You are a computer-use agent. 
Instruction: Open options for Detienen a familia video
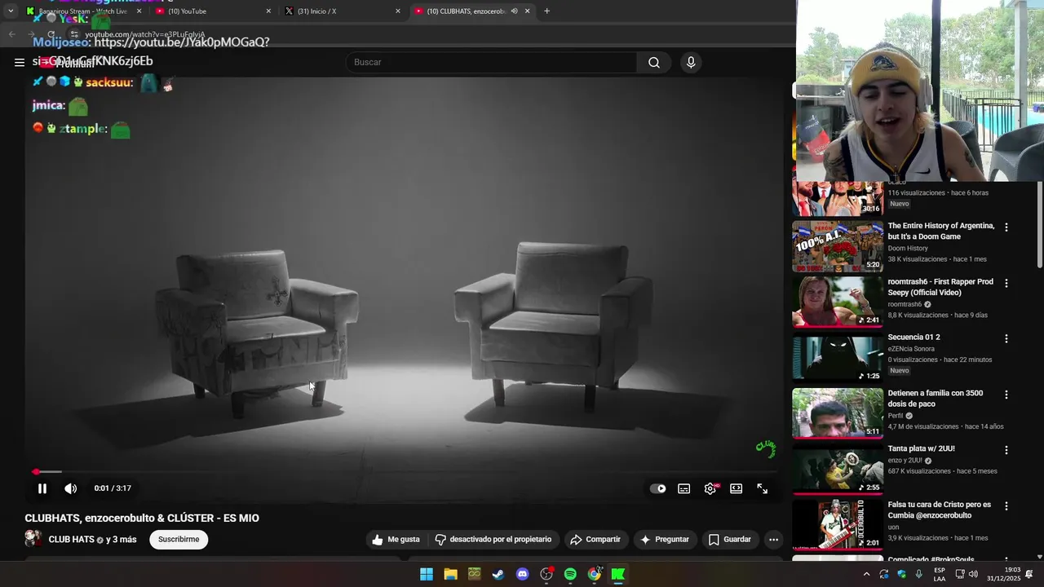point(1006,395)
